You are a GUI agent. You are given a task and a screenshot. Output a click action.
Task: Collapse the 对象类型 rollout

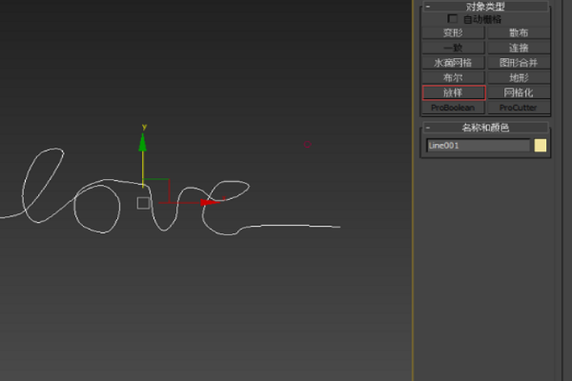point(485,7)
